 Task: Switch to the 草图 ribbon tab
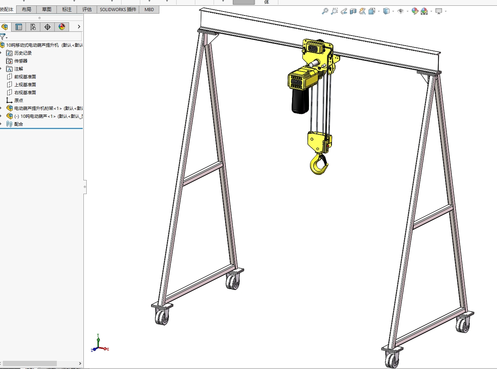click(x=47, y=10)
